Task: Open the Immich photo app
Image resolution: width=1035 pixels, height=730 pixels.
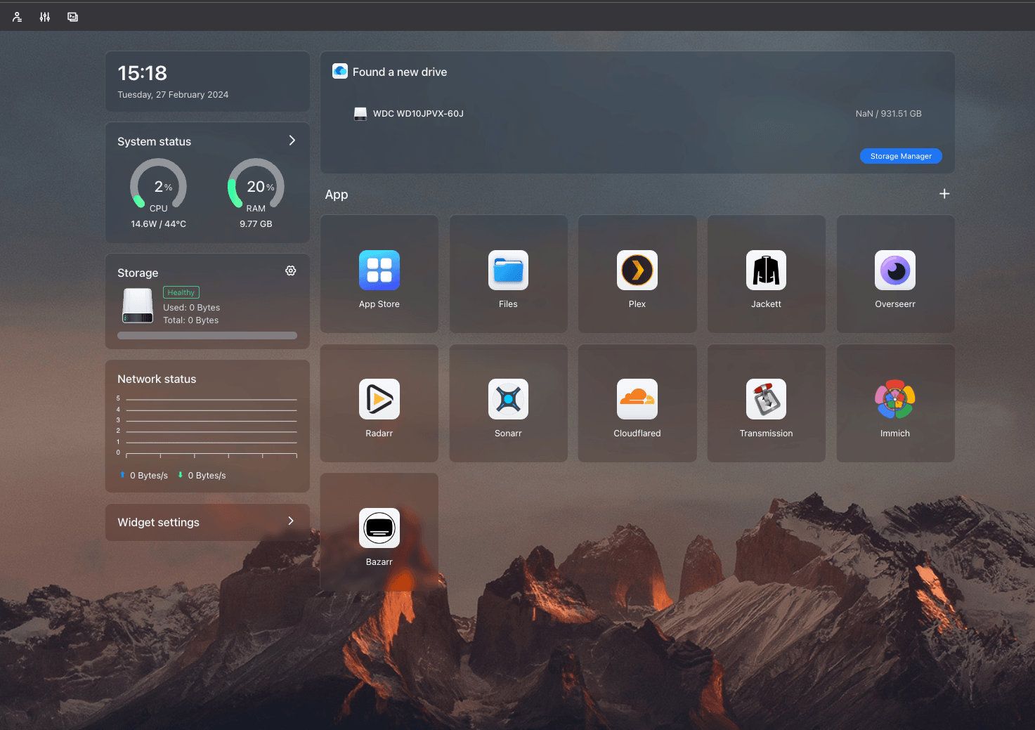Action: [x=894, y=400]
